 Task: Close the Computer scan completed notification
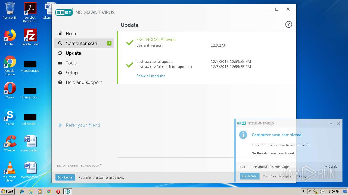[338, 123]
